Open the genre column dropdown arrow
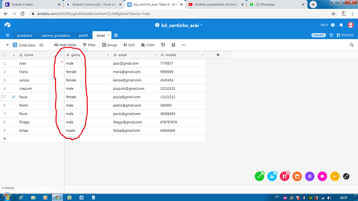The image size is (358, 201). [x=108, y=55]
